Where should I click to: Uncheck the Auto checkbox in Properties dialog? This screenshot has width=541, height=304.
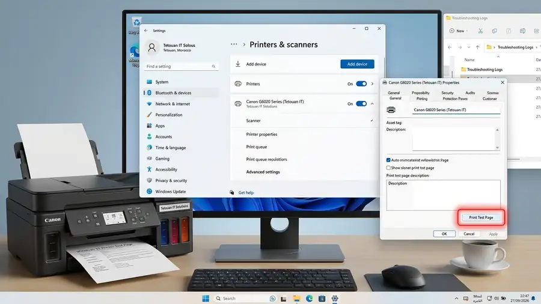click(388, 160)
